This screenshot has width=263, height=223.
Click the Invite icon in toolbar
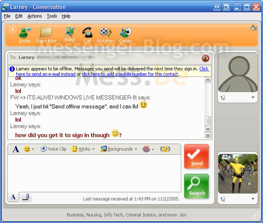coord(25,34)
